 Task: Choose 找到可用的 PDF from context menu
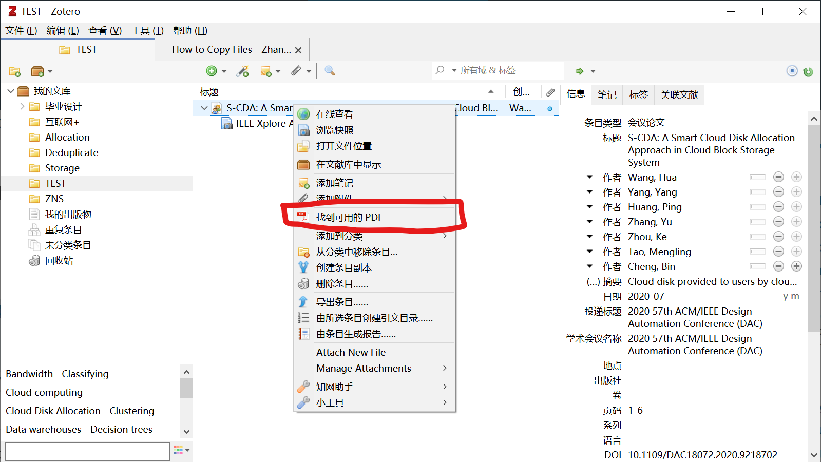pos(375,217)
